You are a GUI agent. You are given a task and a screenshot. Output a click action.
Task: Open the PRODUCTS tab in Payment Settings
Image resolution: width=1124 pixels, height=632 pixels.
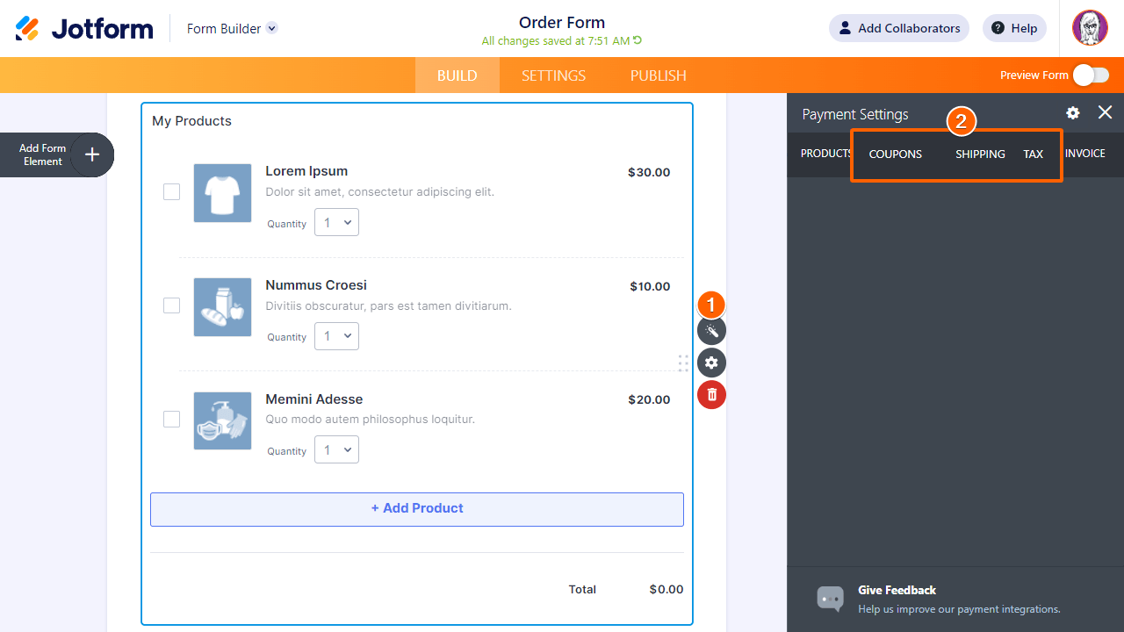pyautogui.click(x=825, y=154)
